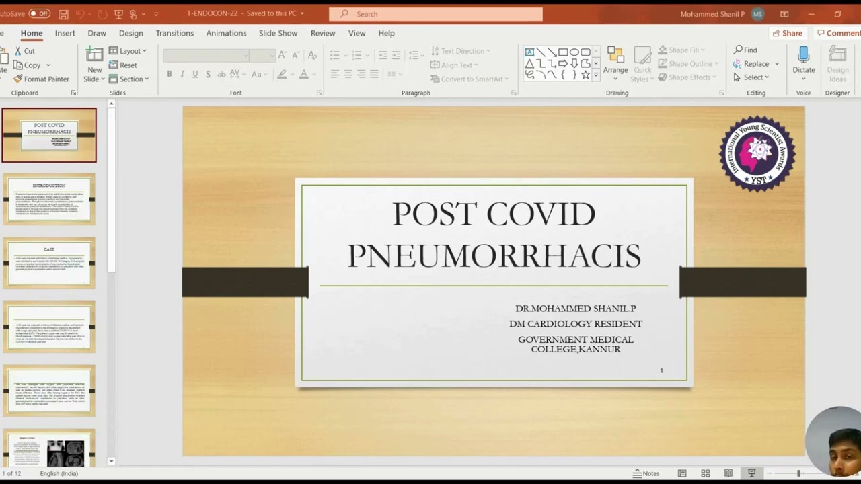861x484 pixels.
Task: Open the Select dropdown in Editing
Action: point(751,77)
